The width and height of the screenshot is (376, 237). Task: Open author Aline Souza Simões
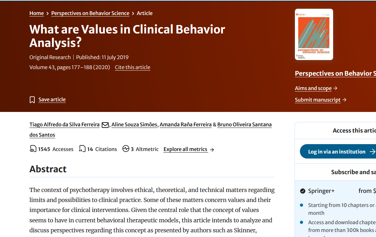[134, 124]
